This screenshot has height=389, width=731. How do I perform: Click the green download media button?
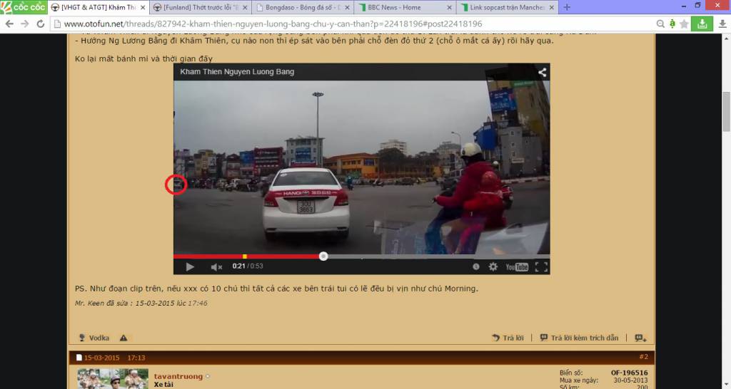tap(702, 24)
